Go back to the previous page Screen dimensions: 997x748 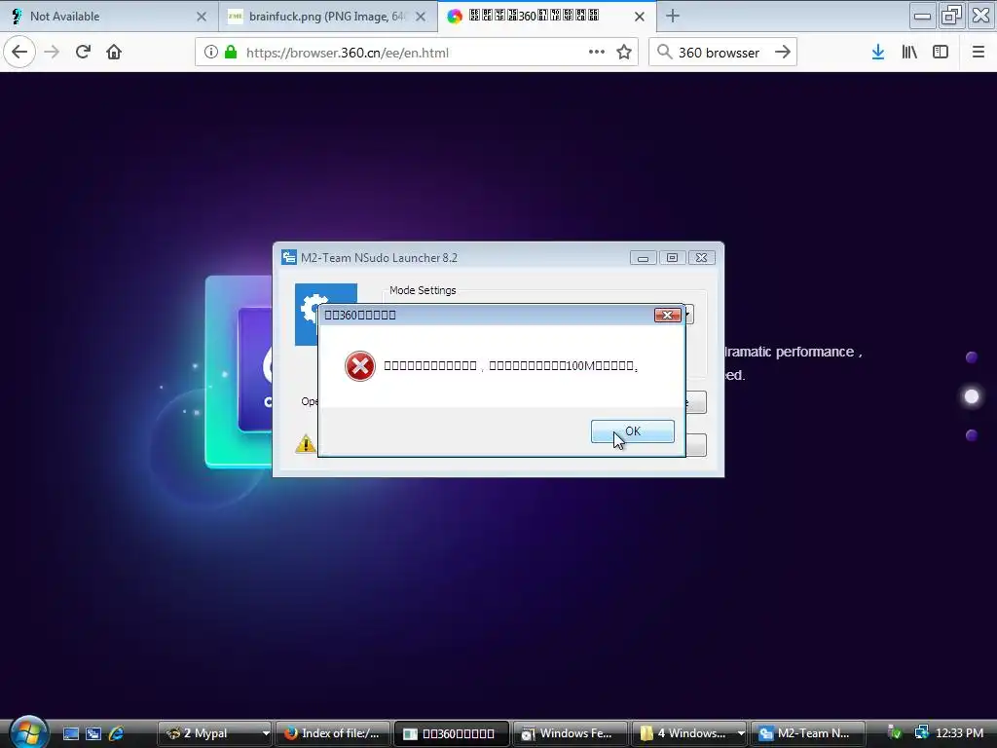[x=19, y=53]
